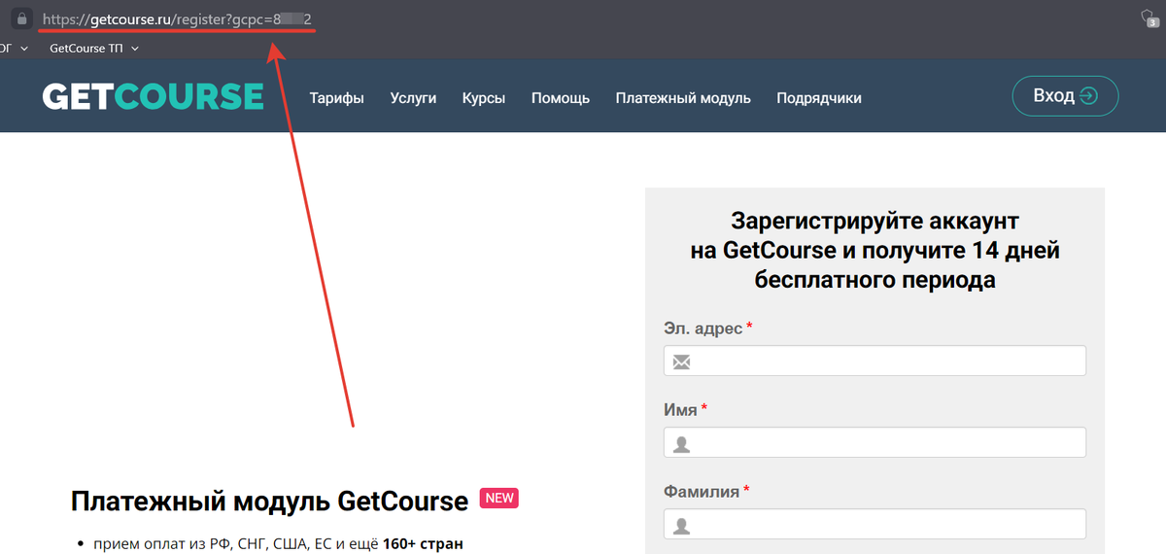Screen dimensions: 1166x554
Task: Click the NEW badge beside Платежный модуль heading
Action: (498, 498)
